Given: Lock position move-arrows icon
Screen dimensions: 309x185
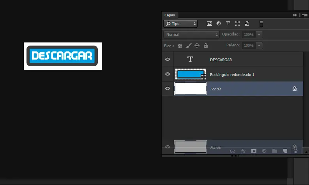Looking at the screenshot, I should point(197,46).
